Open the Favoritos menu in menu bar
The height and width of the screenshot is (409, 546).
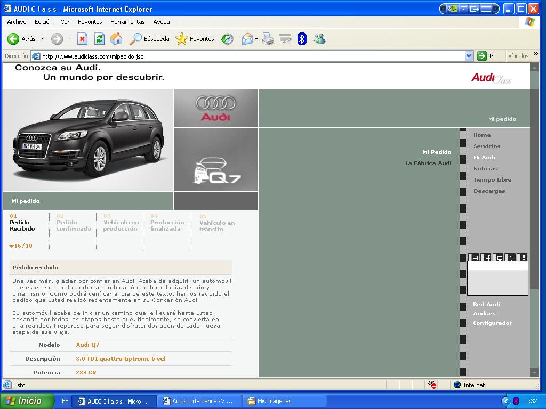click(x=90, y=22)
